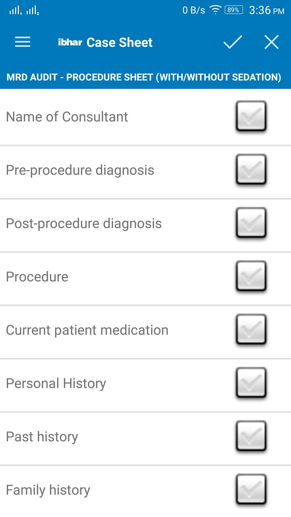The width and height of the screenshot is (291, 517).
Task: Open the hamburger navigation menu
Action: coord(23,42)
